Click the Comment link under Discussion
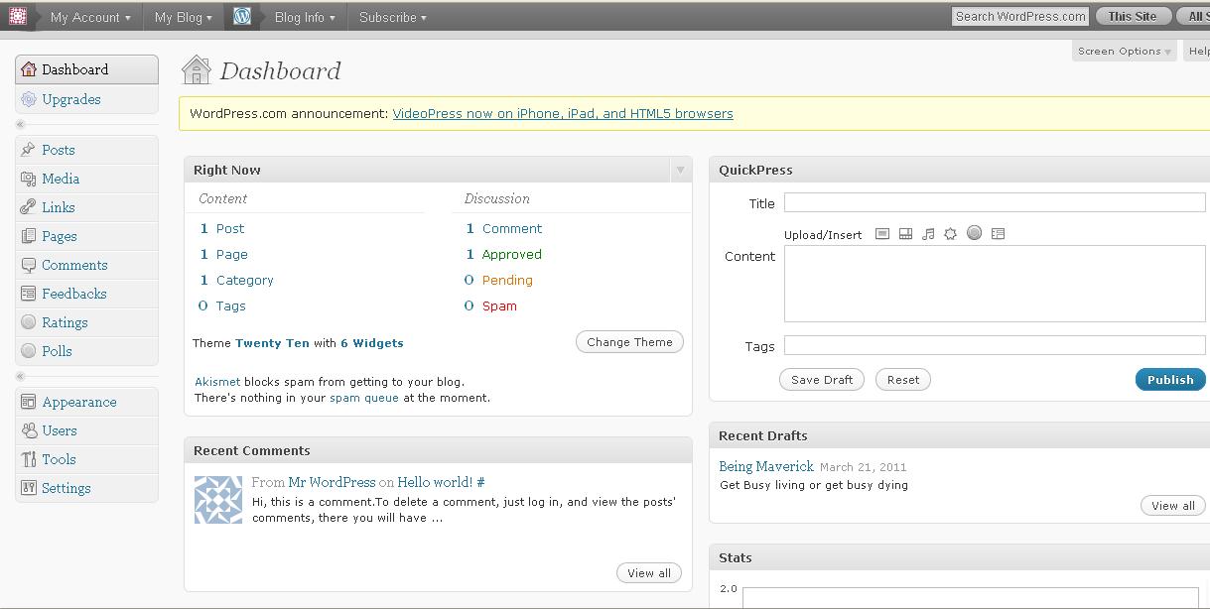The width and height of the screenshot is (1210, 609). [x=512, y=229]
